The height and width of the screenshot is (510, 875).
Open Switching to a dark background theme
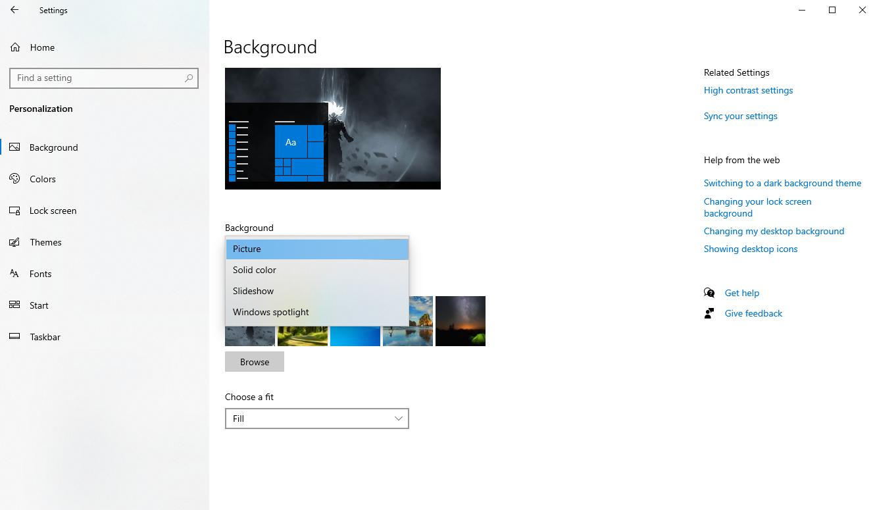click(782, 183)
